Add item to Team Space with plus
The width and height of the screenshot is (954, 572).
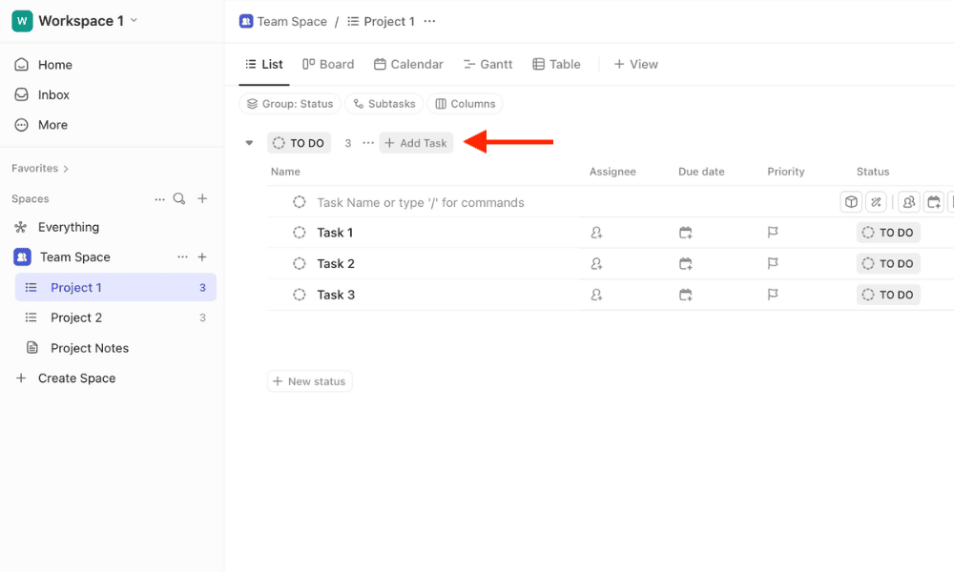pos(202,257)
